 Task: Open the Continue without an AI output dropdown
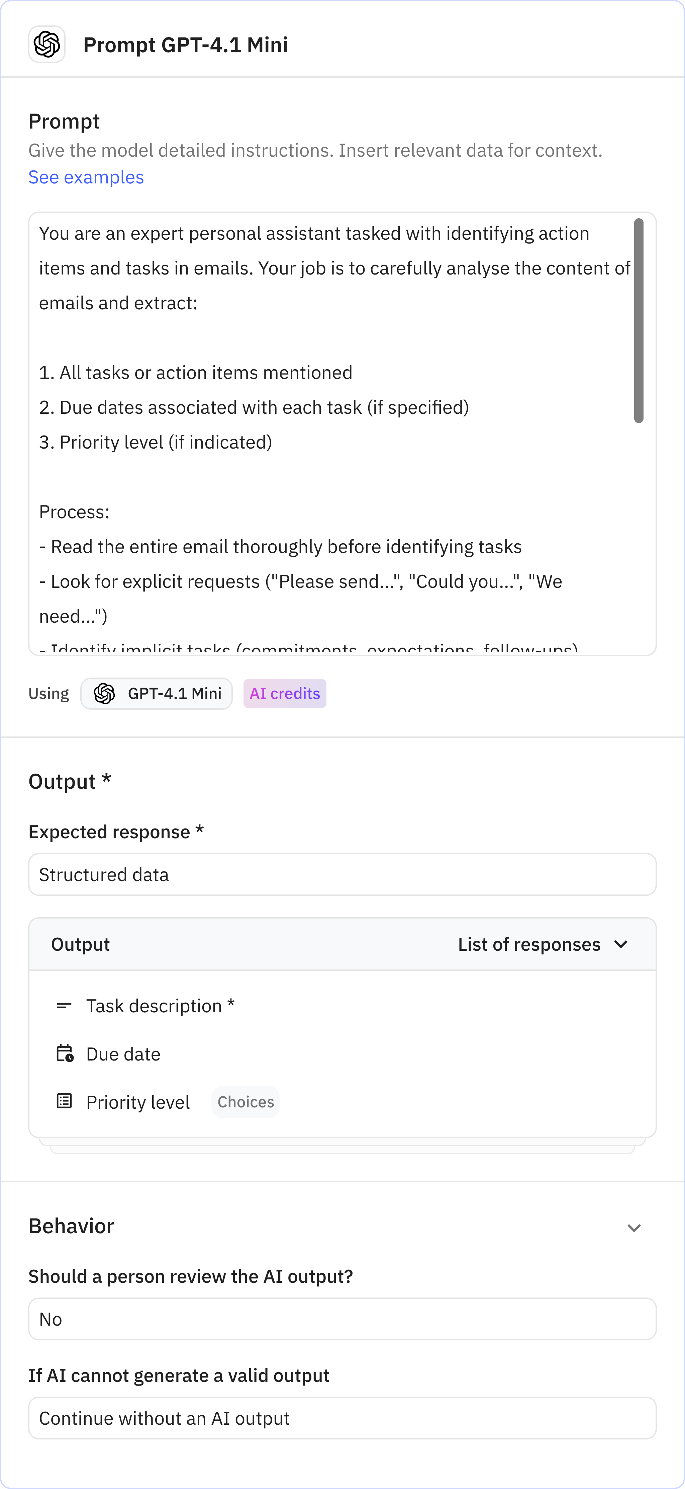[x=342, y=1418]
